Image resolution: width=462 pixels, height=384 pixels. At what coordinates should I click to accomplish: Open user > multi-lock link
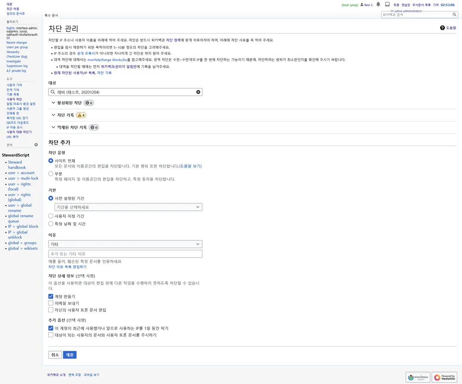tap(23, 178)
